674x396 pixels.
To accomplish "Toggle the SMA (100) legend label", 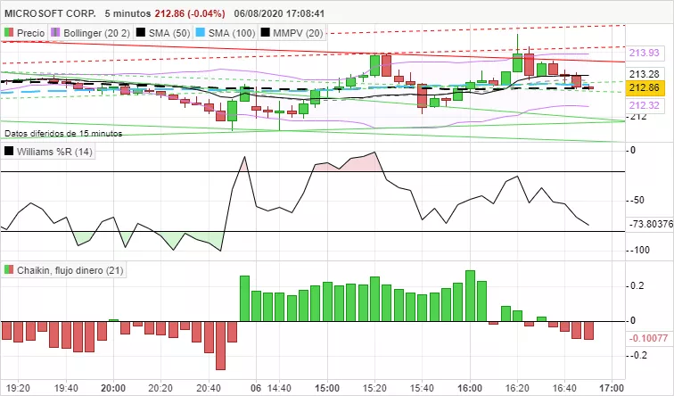I will (232, 33).
